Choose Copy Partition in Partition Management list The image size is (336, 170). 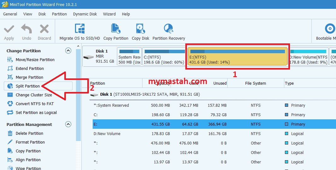[x=28, y=151]
